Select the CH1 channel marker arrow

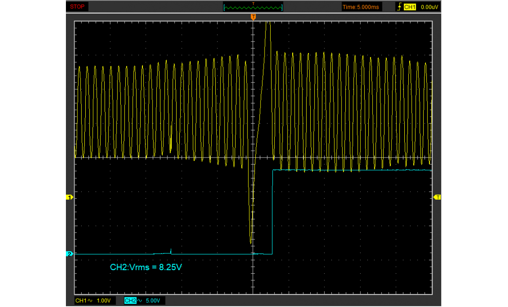pyautogui.click(x=70, y=197)
